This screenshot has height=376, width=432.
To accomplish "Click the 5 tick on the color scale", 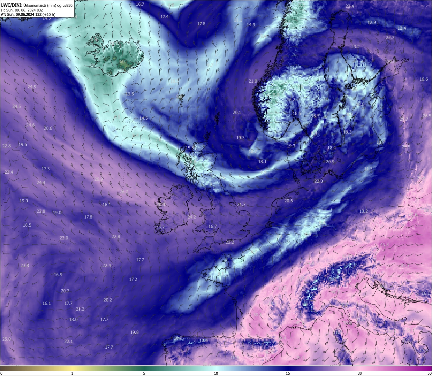I will pyautogui.click(x=144, y=373).
